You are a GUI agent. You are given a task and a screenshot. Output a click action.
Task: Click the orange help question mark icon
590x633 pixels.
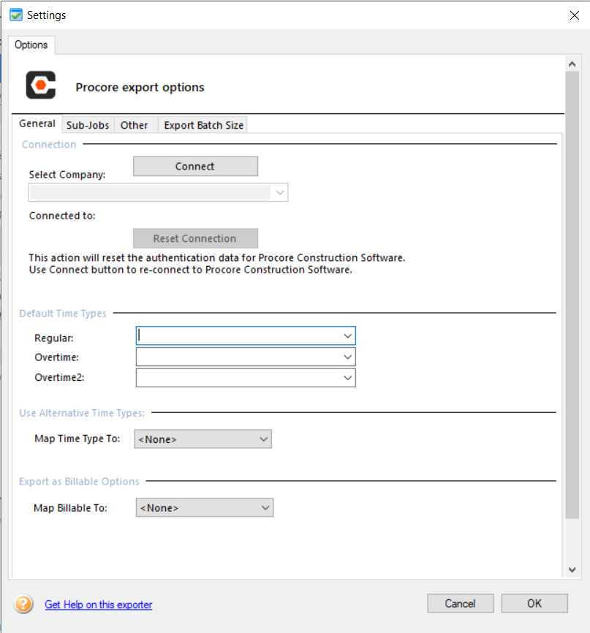[x=23, y=604]
